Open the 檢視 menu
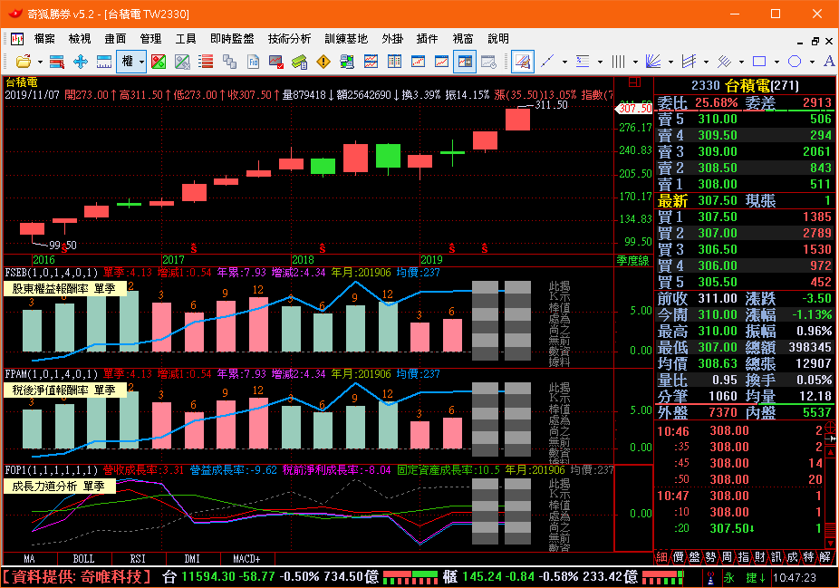Screen dimensions: 839x588 coord(80,39)
